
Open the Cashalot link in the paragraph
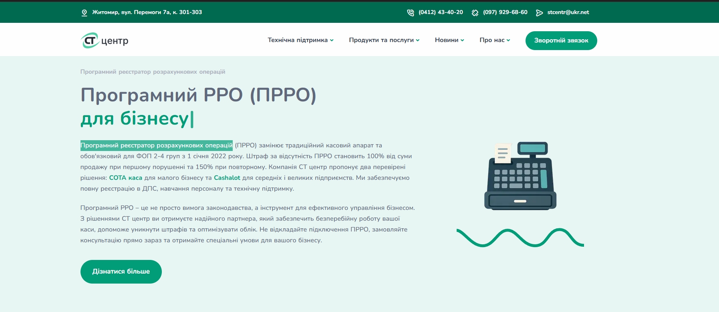pos(227,178)
